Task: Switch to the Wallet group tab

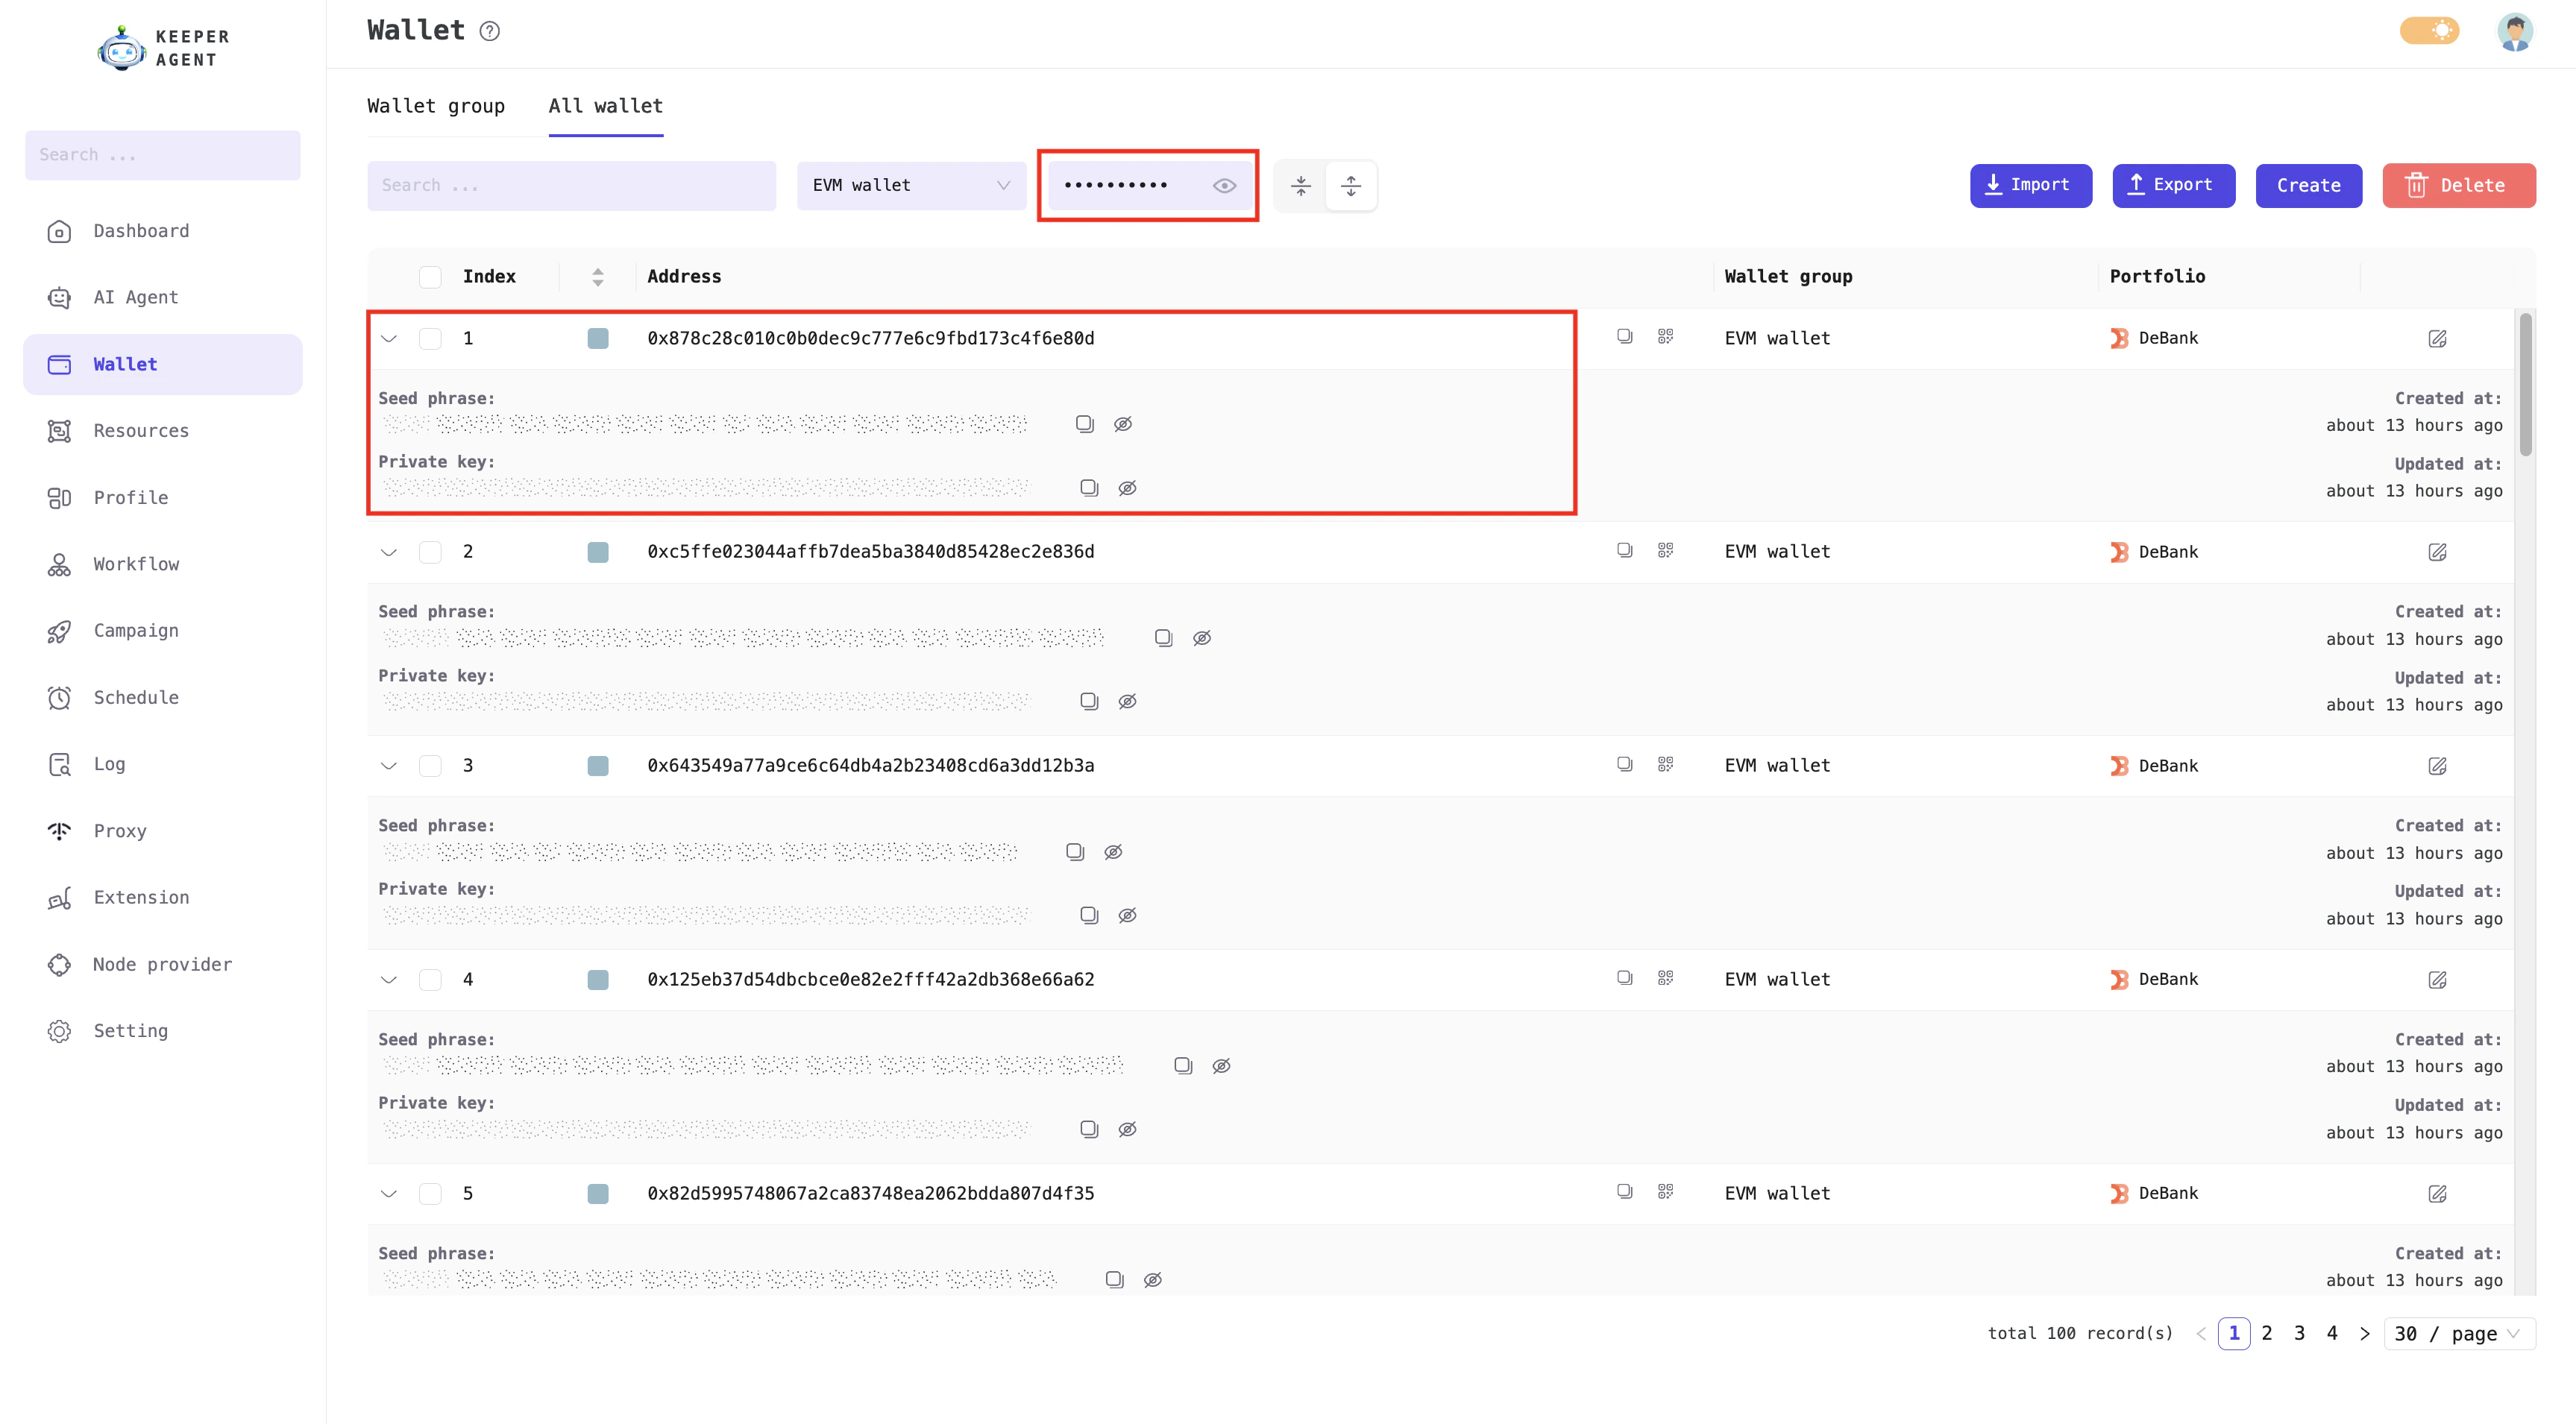Action: tap(436, 106)
